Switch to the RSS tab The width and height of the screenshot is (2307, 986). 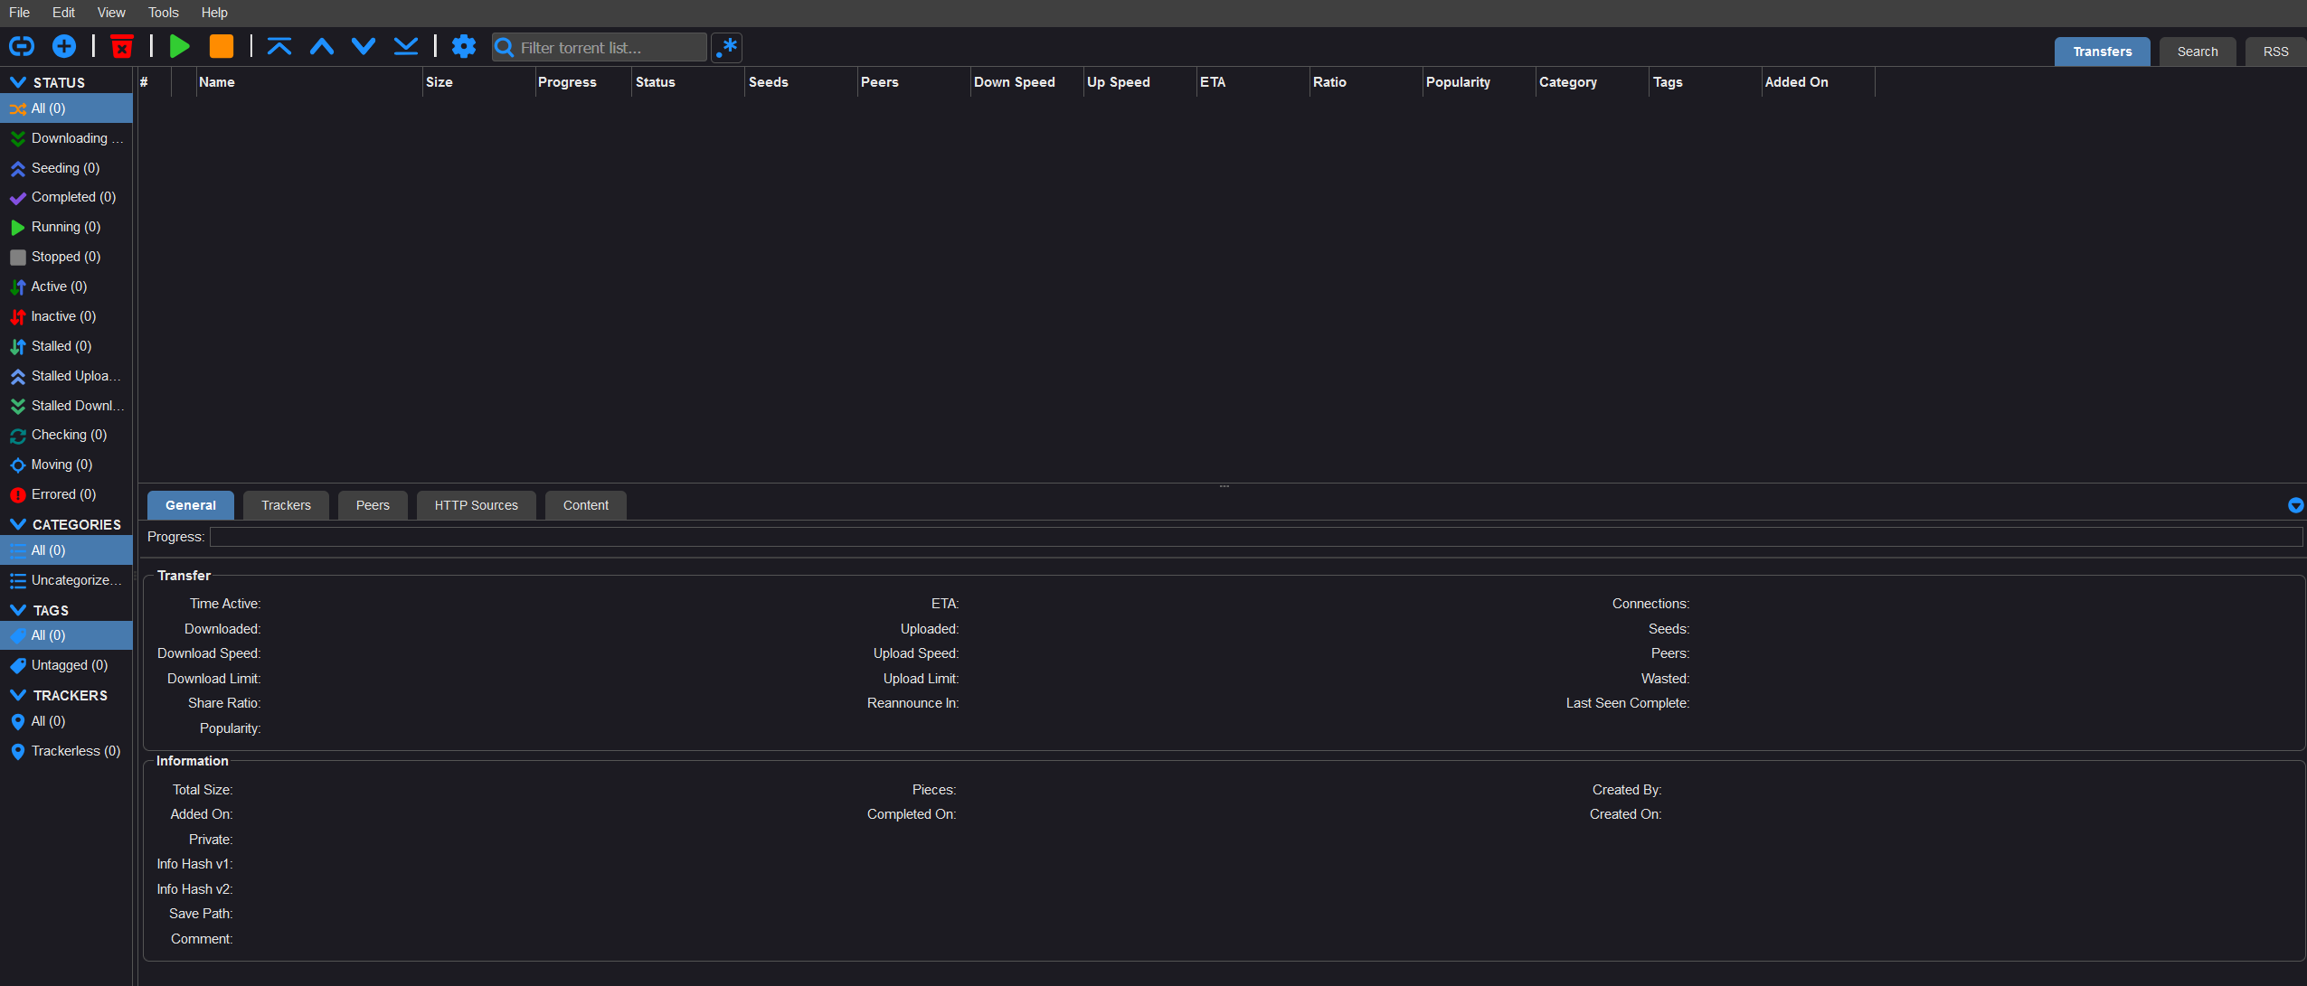click(x=2275, y=52)
